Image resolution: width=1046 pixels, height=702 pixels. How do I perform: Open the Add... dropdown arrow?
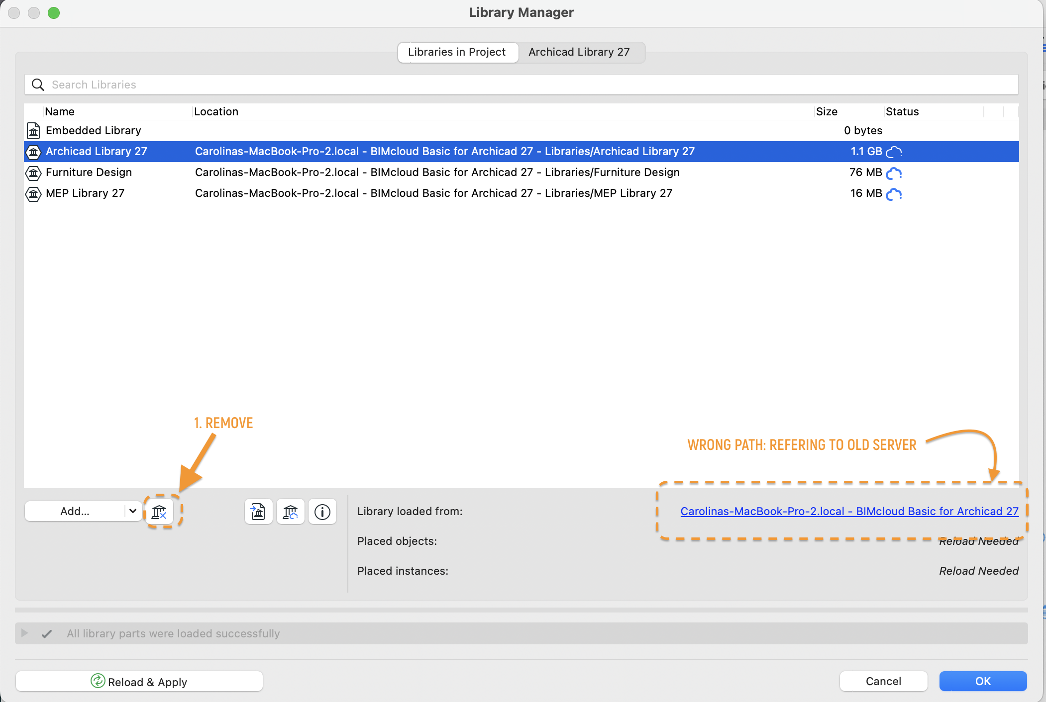coord(133,511)
